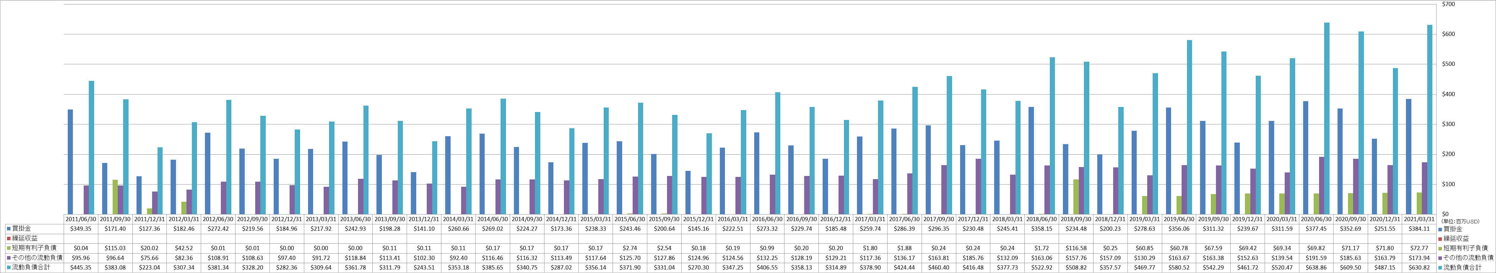This screenshot has width=1496, height=273.
Task: Click 買掛金 entry in legend beside axis
Action: (x=1453, y=229)
